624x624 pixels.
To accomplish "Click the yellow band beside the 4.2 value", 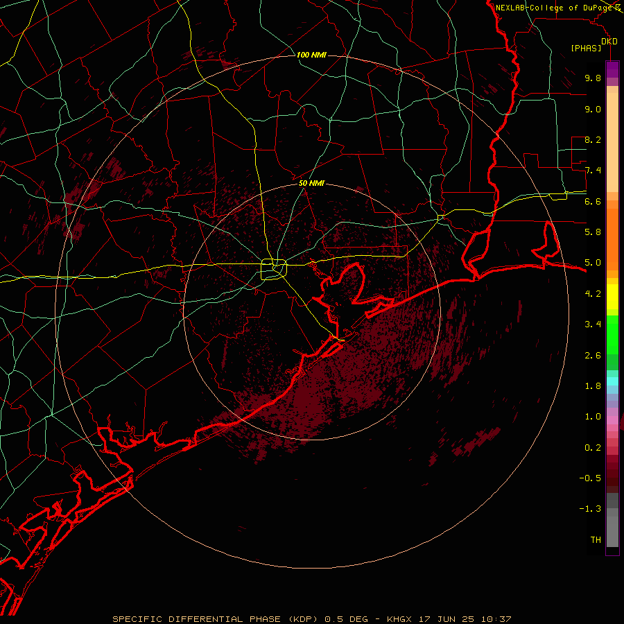I will tap(612, 297).
